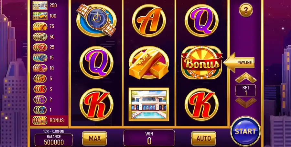291x147 pixels.
Task: Decrease bet with the down chevron
Action: (246, 103)
